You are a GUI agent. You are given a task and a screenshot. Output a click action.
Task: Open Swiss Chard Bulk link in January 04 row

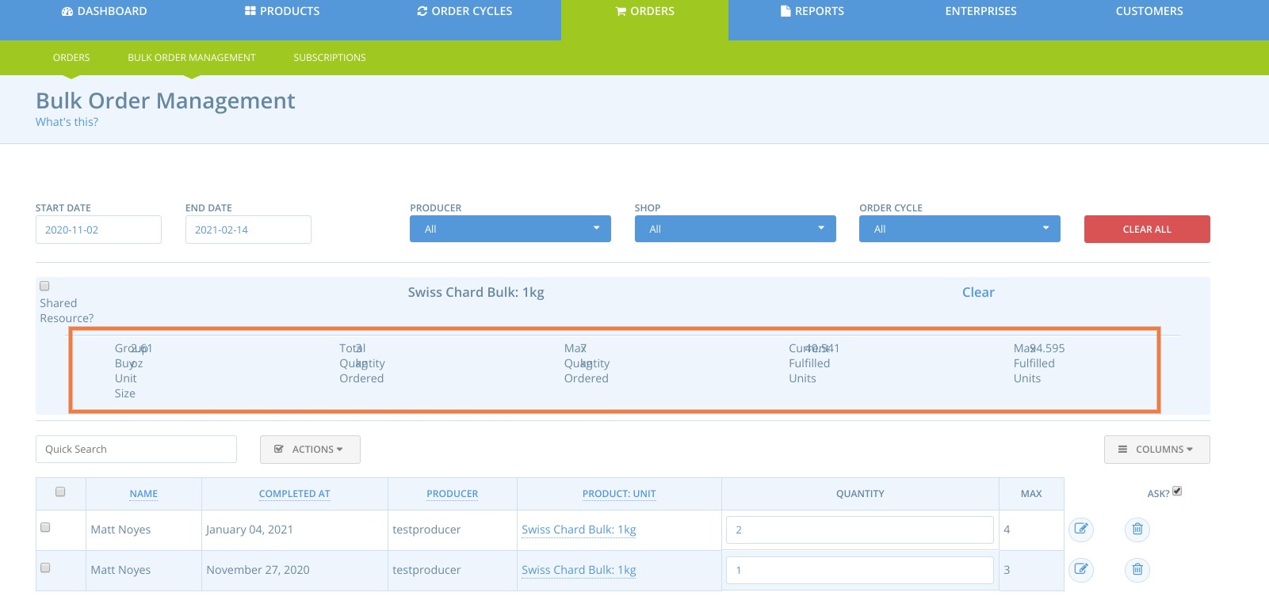pyautogui.click(x=579, y=530)
